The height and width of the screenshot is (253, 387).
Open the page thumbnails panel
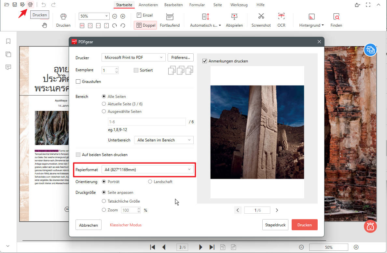click(8, 54)
